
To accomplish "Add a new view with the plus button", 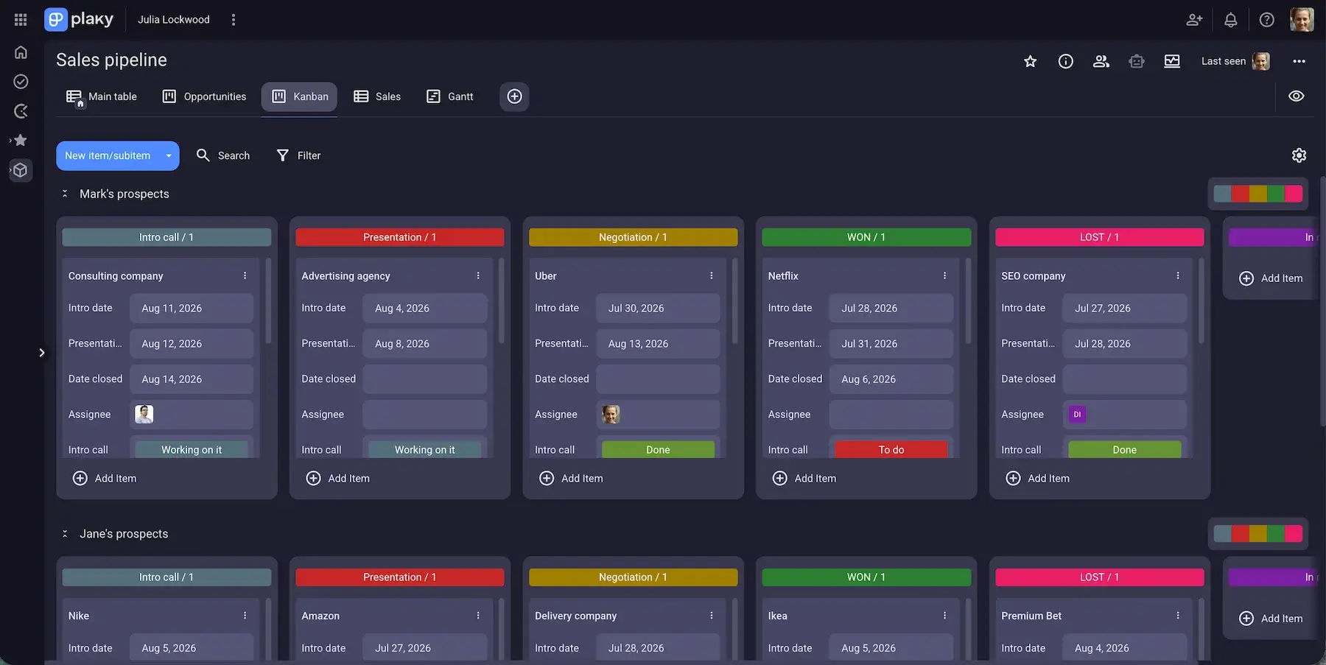I will coord(514,96).
